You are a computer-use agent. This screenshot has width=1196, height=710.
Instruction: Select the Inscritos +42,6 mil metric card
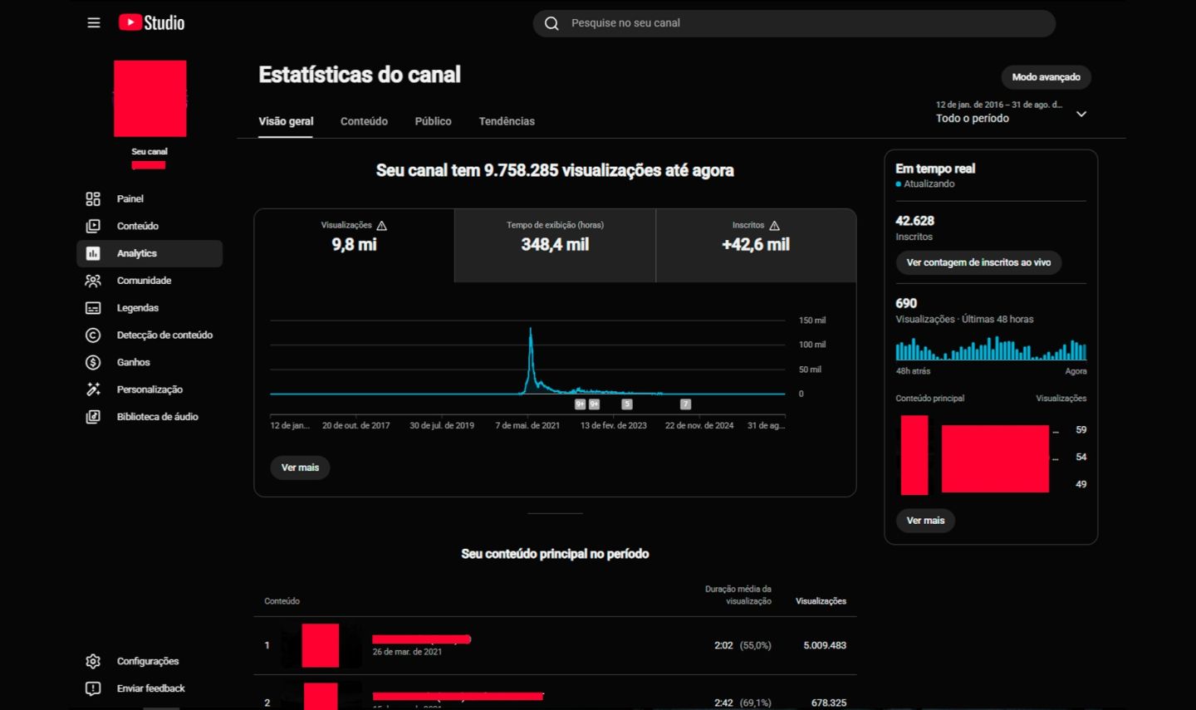click(756, 245)
